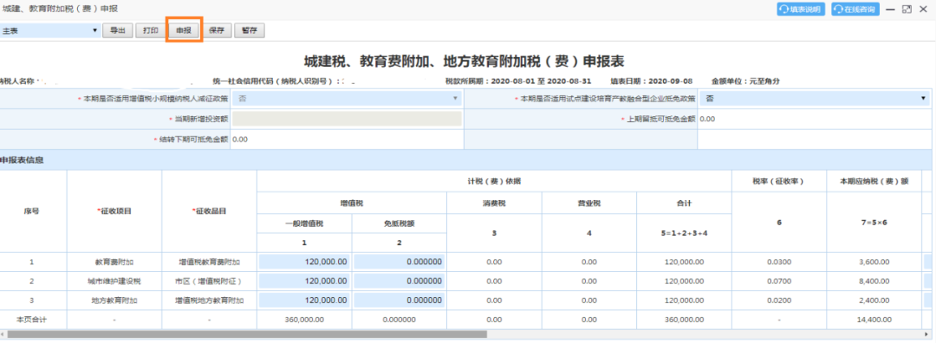Click the 计税（费）依据 column header
Viewport: 936px width, 343px height.
[x=494, y=181]
